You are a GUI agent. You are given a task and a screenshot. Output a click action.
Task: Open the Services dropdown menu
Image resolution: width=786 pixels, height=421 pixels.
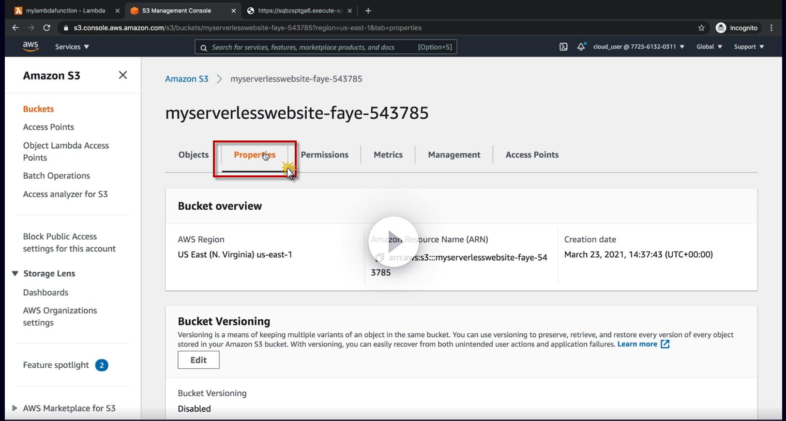click(x=72, y=47)
